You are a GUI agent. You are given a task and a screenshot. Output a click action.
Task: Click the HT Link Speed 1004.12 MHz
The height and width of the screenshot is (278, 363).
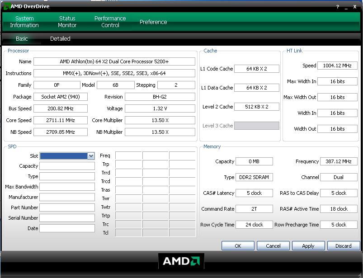[x=337, y=66]
